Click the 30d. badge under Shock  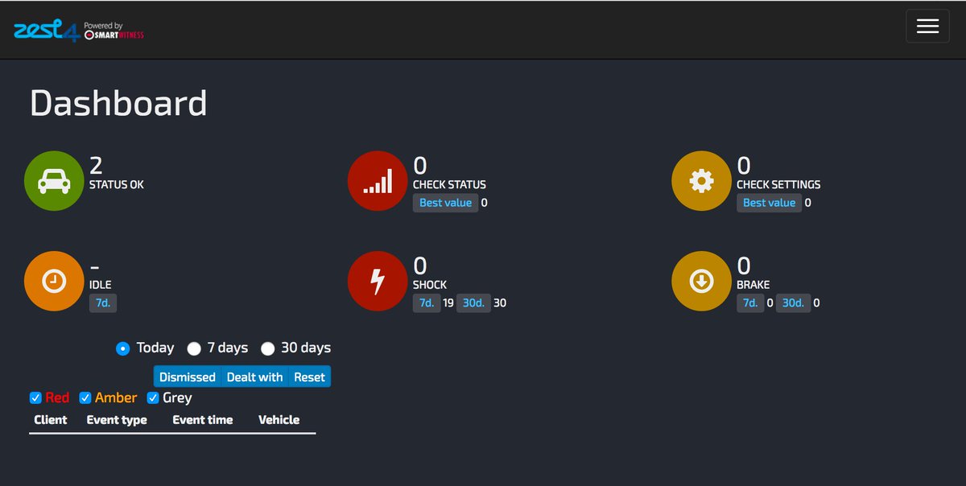[473, 303]
